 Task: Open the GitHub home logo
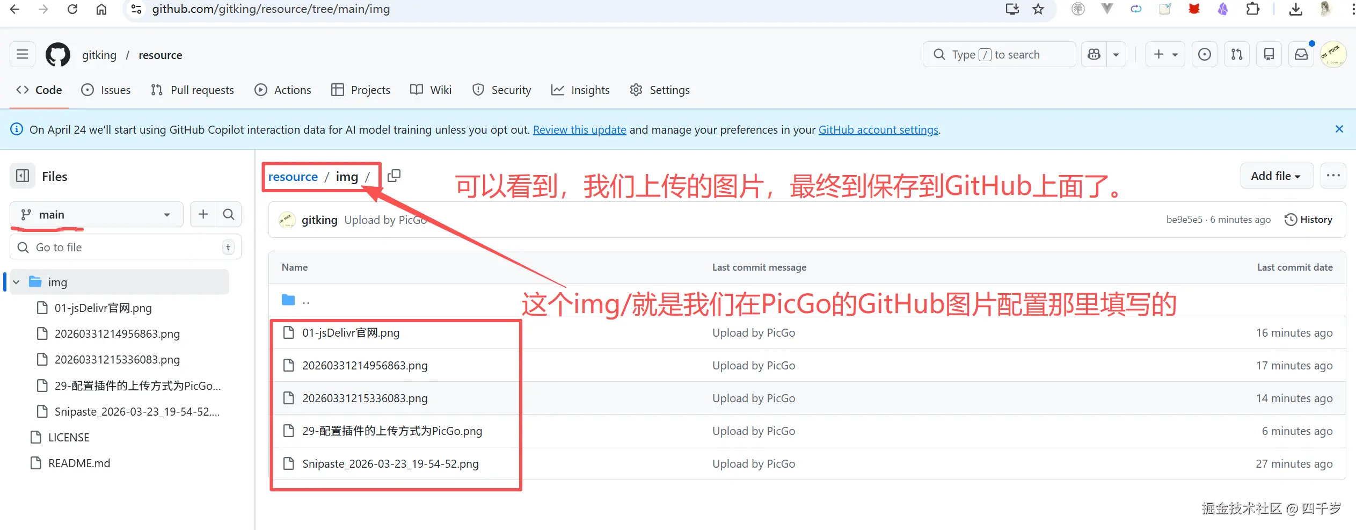[57, 54]
